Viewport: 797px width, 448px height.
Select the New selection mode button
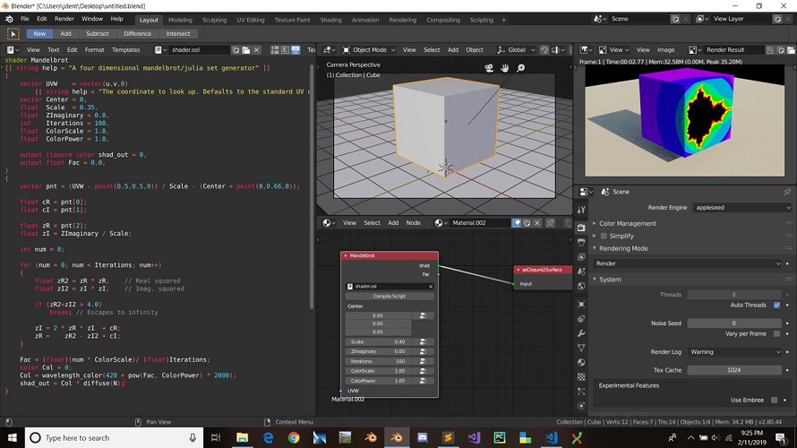pos(39,33)
